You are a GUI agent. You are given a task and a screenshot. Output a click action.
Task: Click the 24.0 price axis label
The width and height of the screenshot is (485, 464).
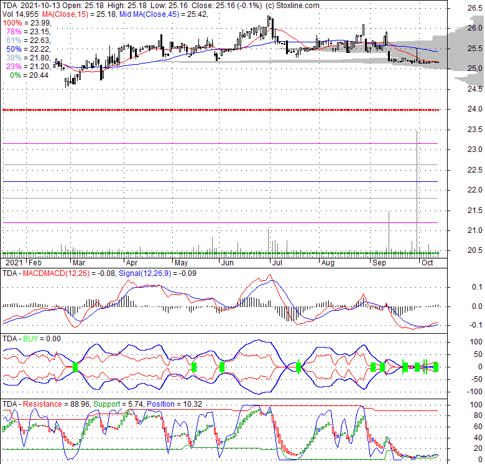pyautogui.click(x=475, y=109)
